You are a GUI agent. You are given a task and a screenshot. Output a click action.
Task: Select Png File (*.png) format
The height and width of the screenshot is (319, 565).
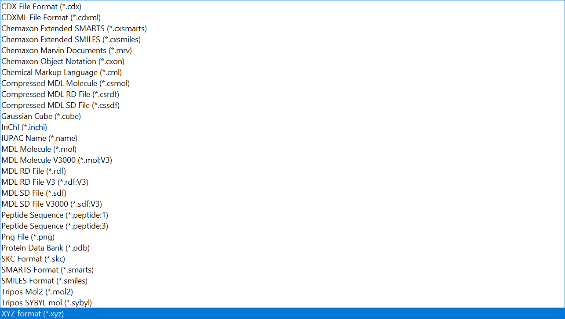point(282,237)
